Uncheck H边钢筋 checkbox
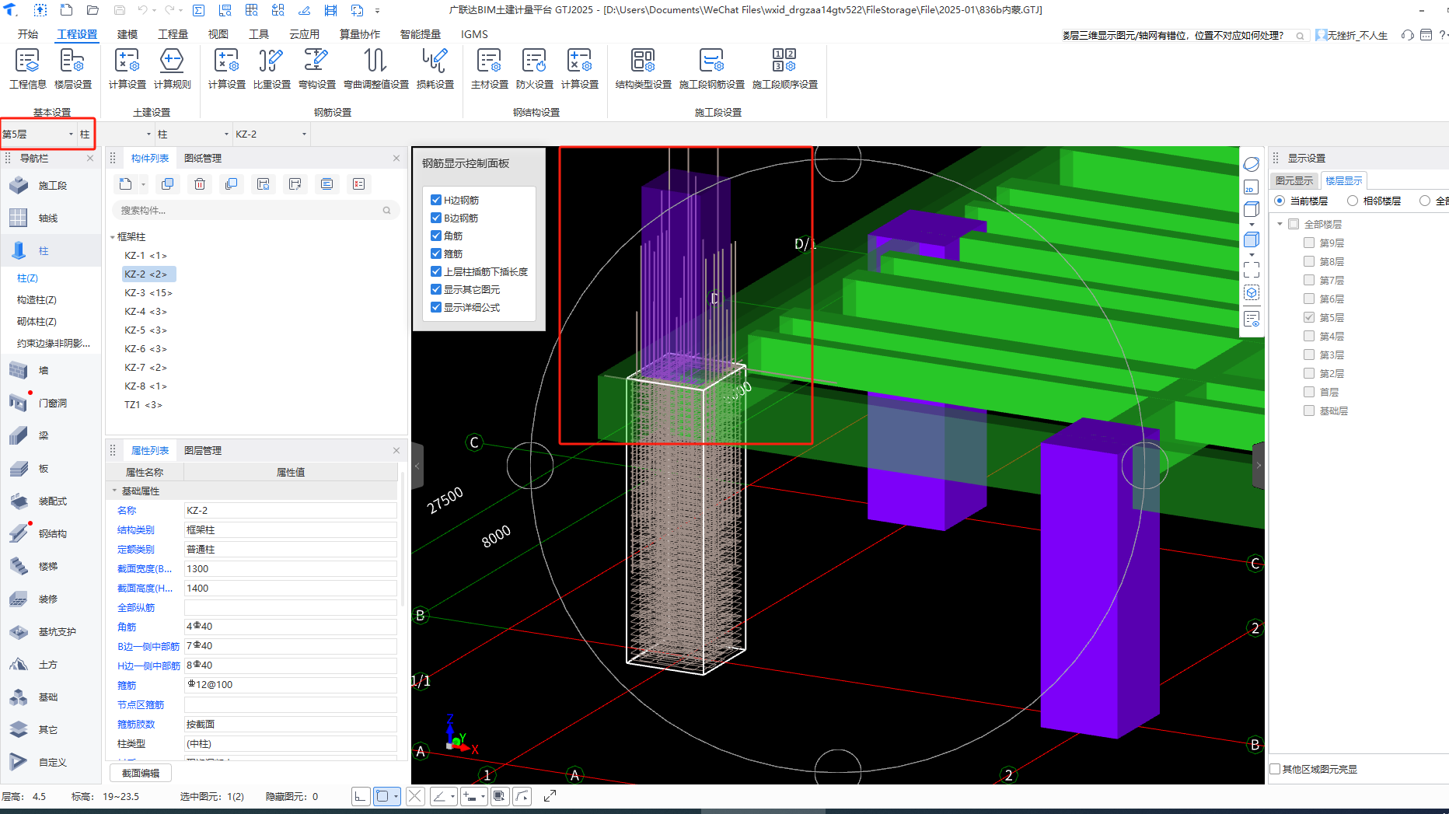Screen dimensions: 1449x814 point(436,200)
